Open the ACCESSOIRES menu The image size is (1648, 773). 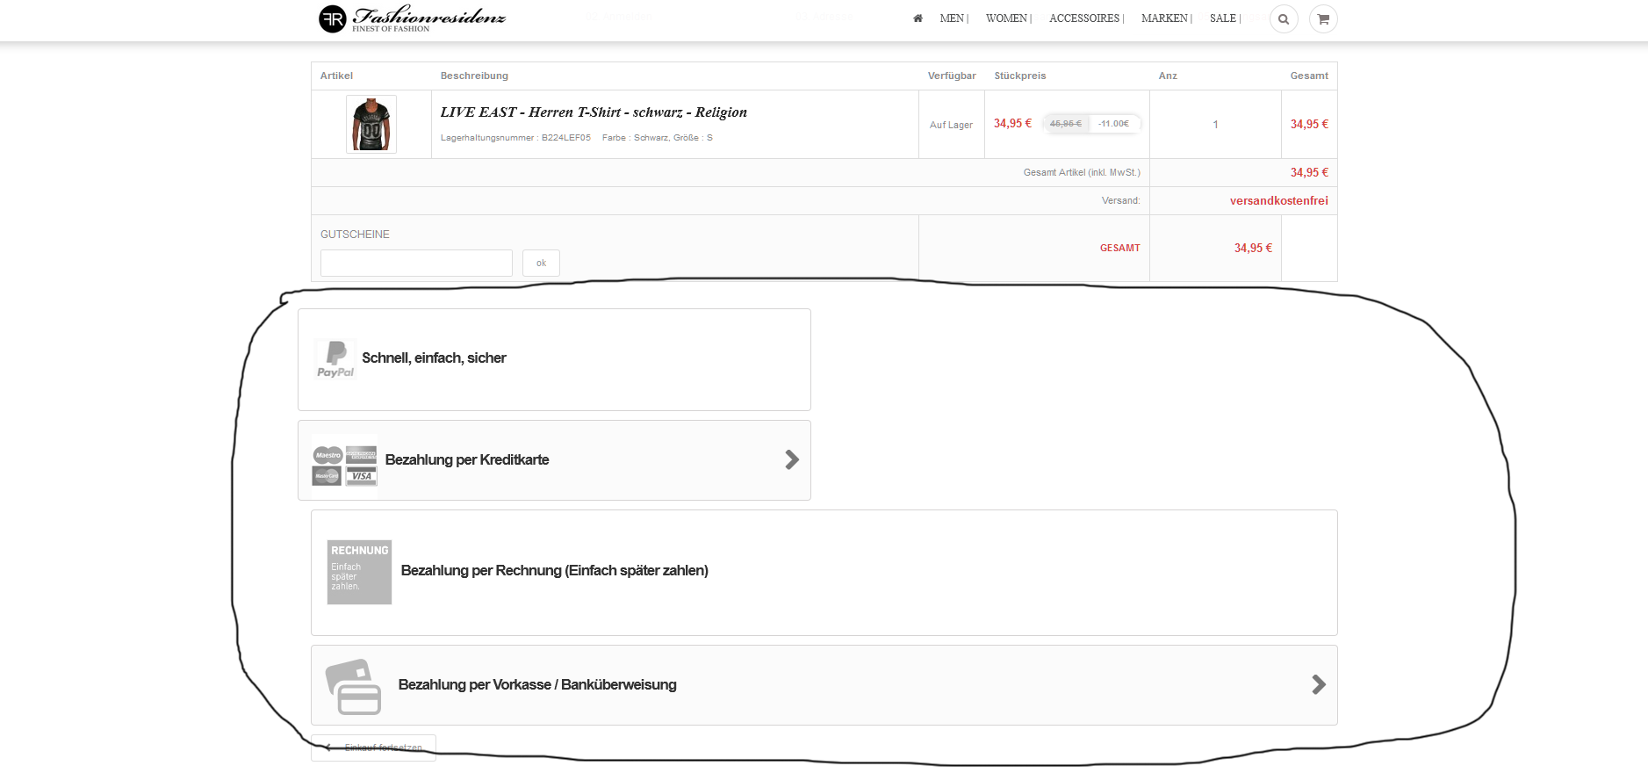[x=1086, y=18]
